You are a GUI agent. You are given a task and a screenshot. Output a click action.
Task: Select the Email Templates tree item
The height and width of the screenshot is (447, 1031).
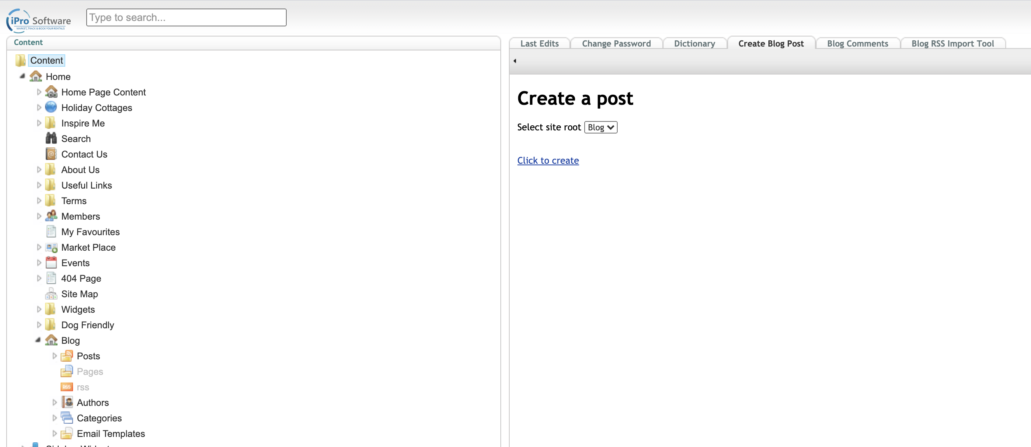110,433
